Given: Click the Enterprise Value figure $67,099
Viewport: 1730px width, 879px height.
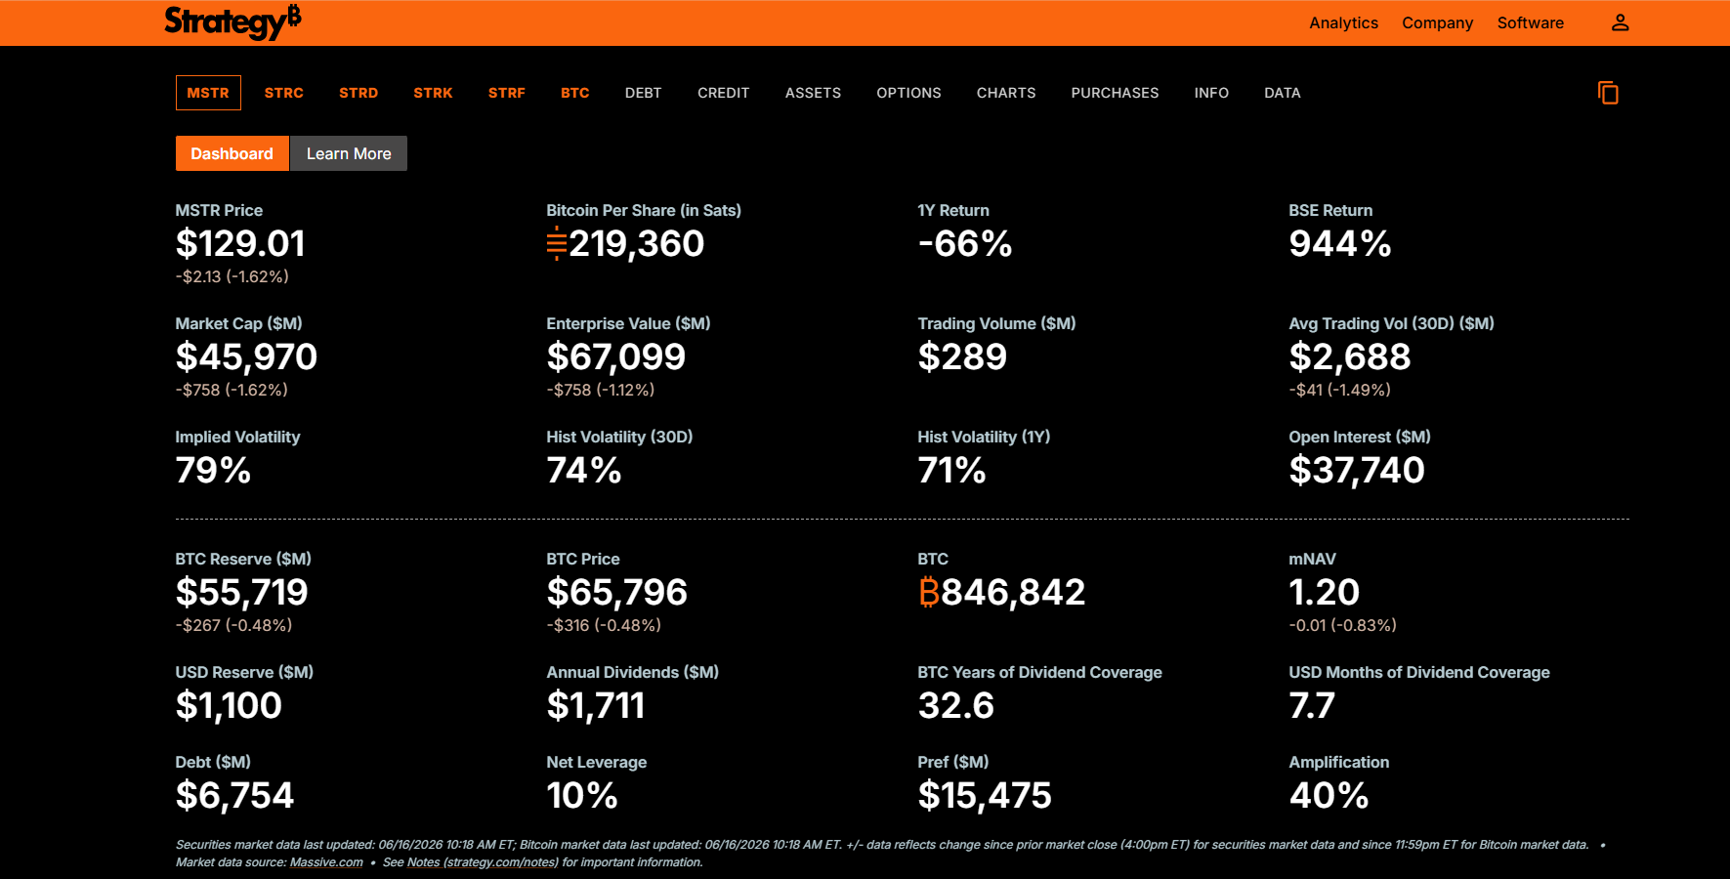Looking at the screenshot, I should coord(616,356).
